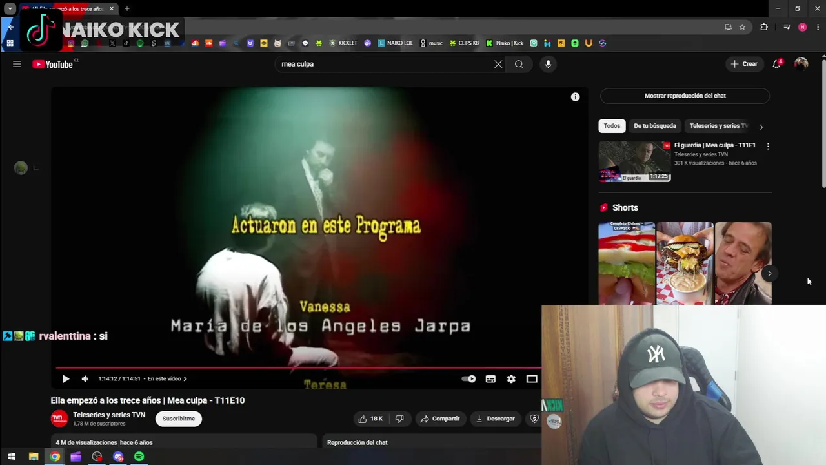
Task: Open the 'INaiko | Kick' bookmark
Action: 505,43
